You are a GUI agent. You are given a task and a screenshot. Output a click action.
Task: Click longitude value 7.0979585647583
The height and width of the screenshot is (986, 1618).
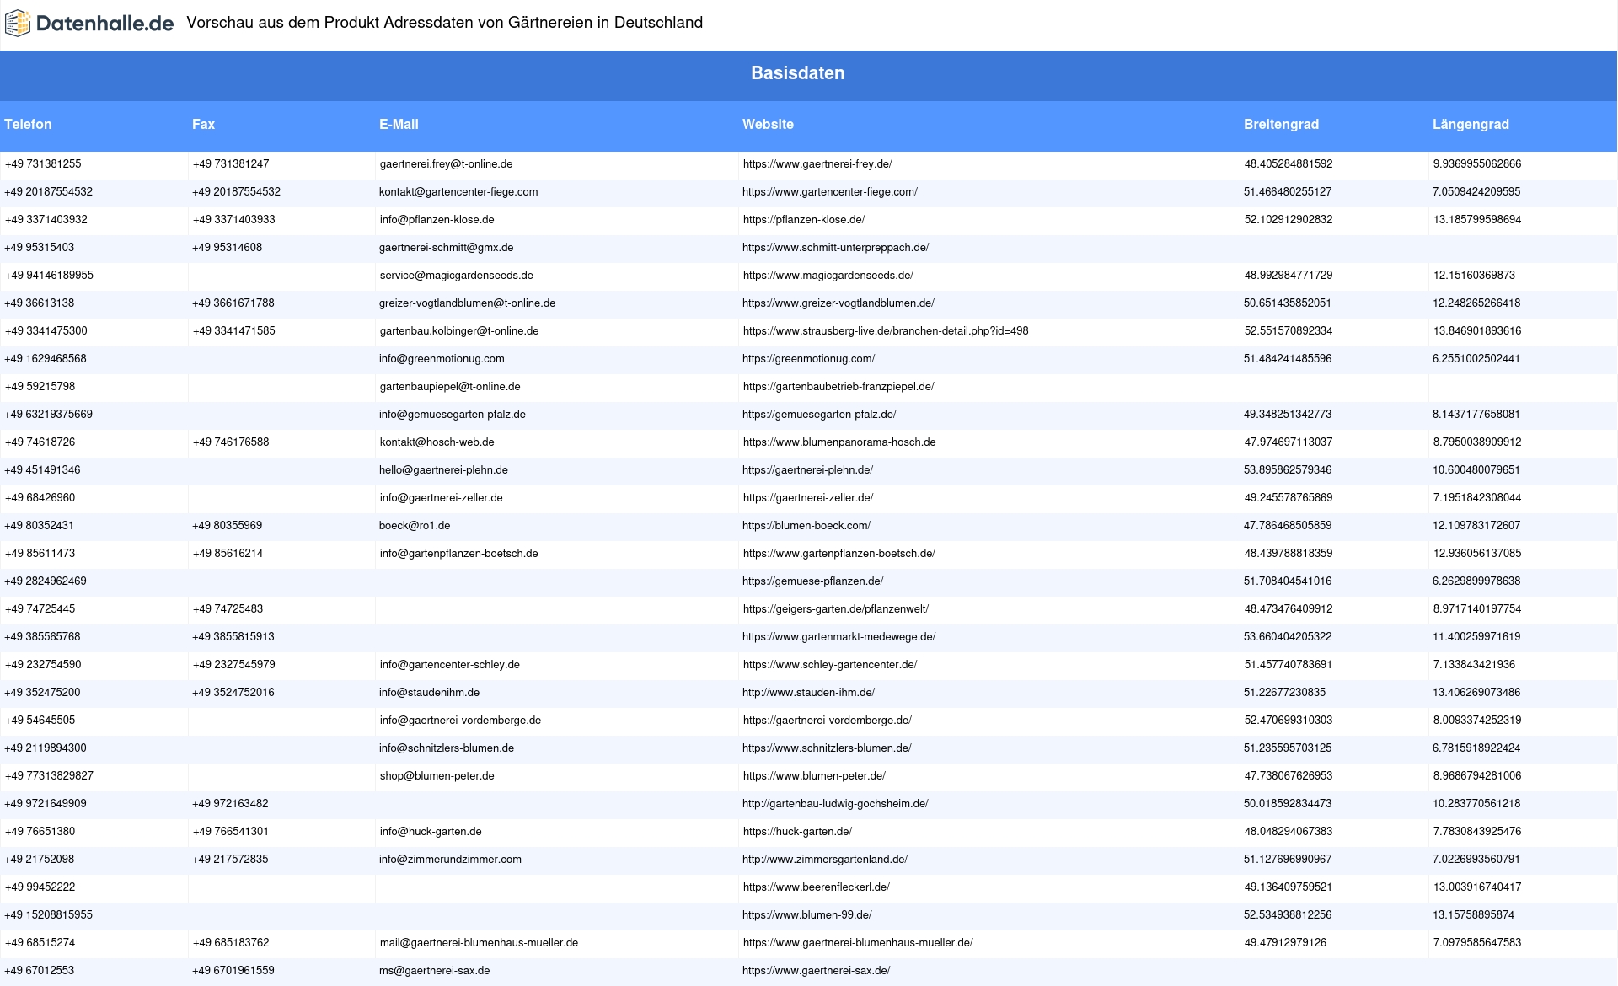click(x=1477, y=943)
